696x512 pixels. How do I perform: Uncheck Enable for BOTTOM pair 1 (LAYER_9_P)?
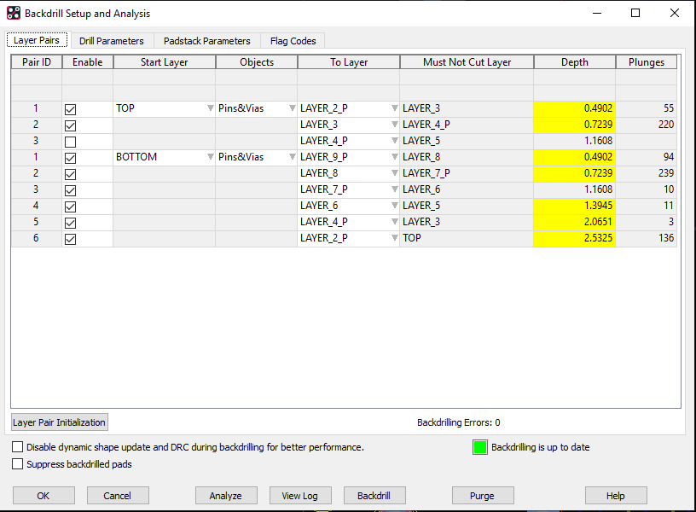click(70, 158)
